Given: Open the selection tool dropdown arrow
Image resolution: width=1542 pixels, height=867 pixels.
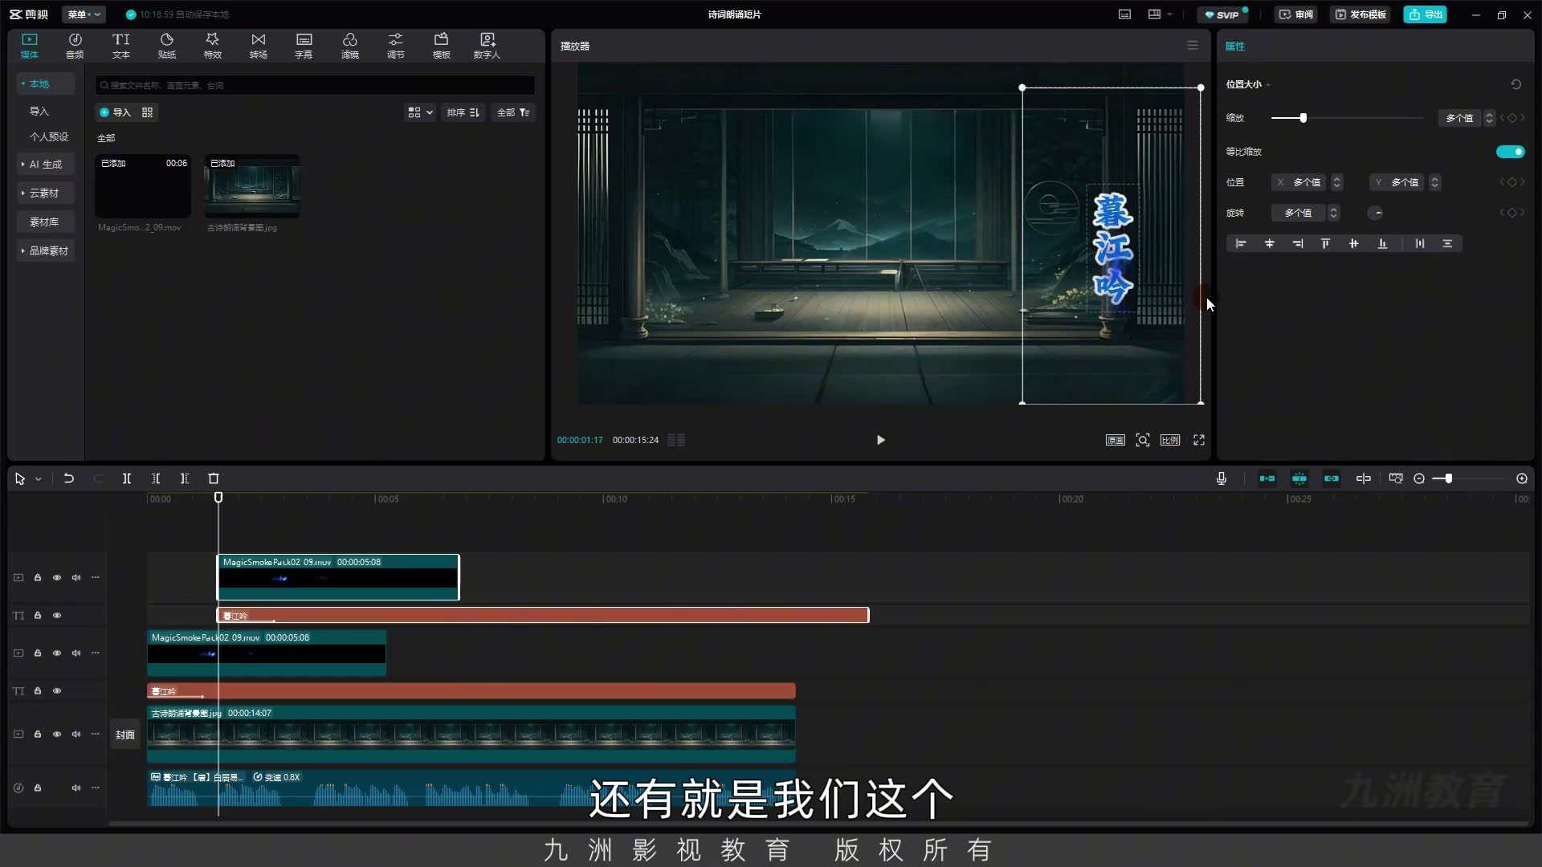Looking at the screenshot, I should [x=38, y=479].
